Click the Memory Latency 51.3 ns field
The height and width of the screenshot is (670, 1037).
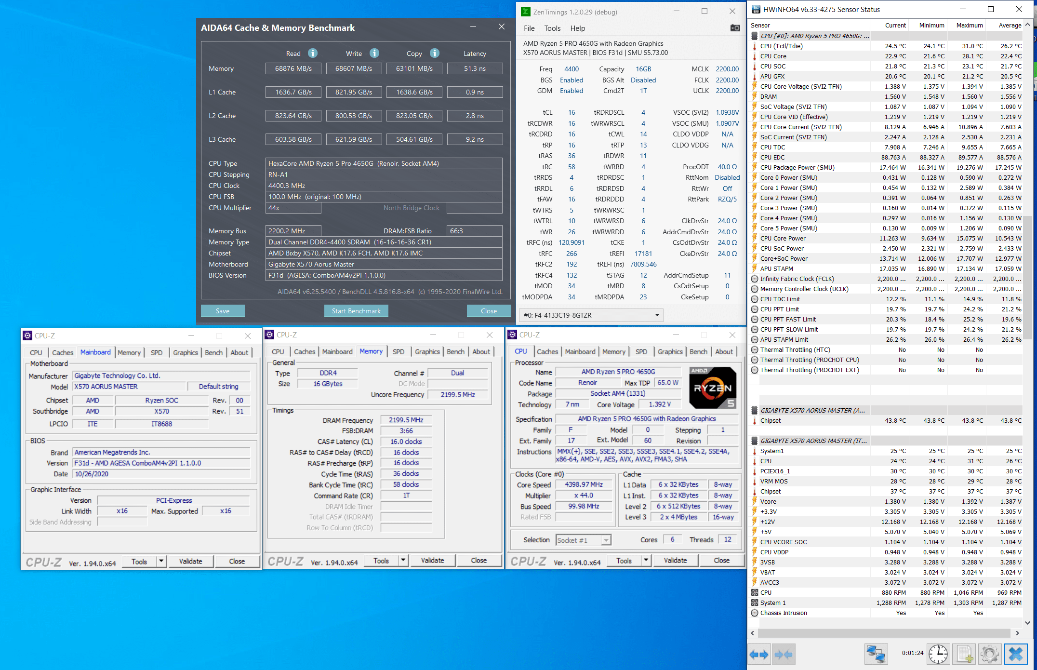475,68
